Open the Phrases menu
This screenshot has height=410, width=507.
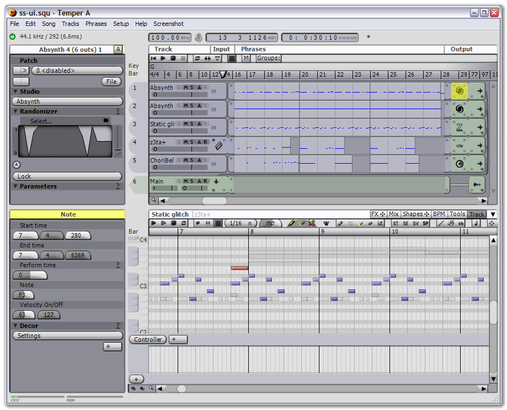pos(96,24)
